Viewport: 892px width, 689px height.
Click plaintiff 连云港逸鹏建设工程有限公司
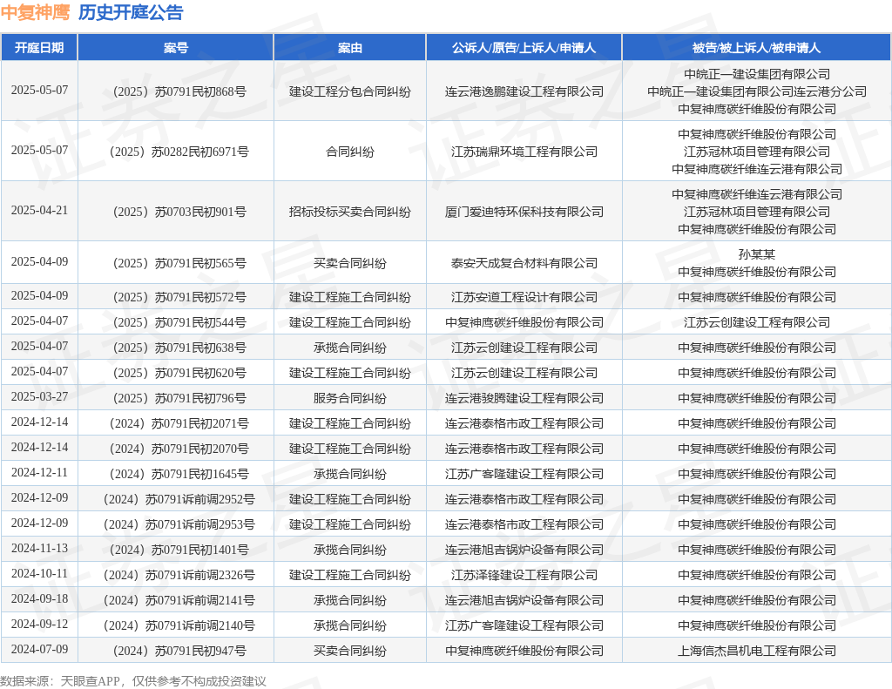pyautogui.click(x=524, y=91)
